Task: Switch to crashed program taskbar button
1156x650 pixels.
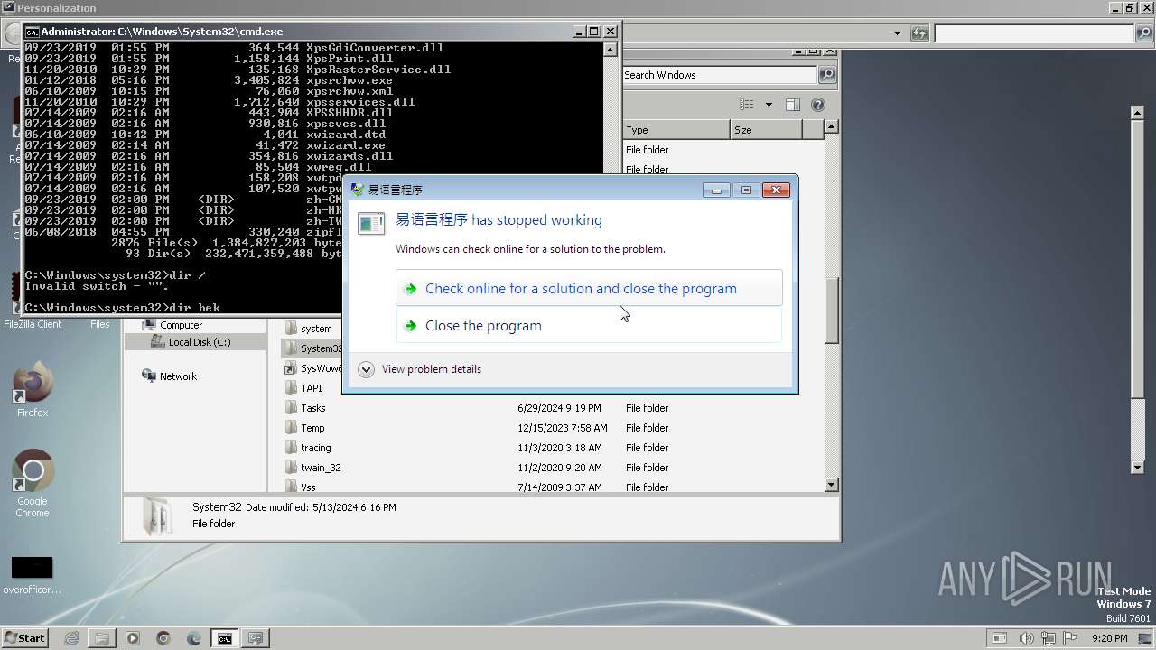Action: point(256,638)
